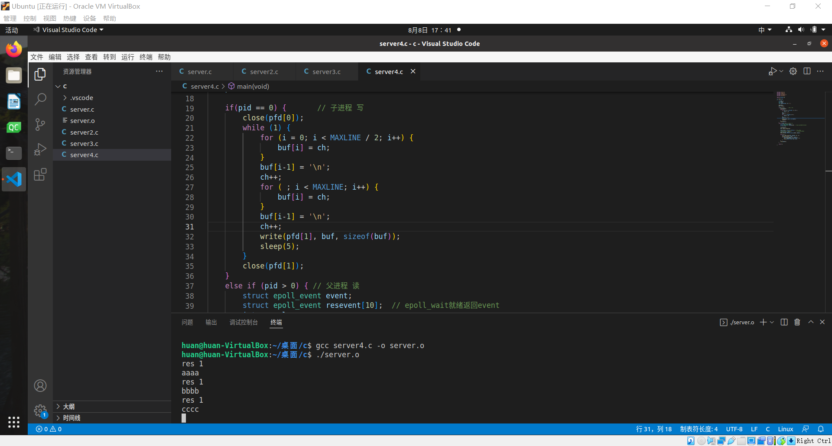Image resolution: width=832 pixels, height=446 pixels.
Task: Switch to the server.c tab
Action: click(x=199, y=71)
